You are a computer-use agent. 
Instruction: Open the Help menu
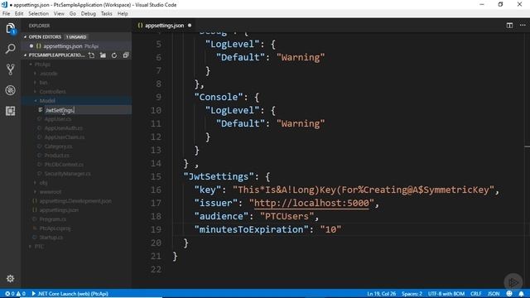[123, 13]
